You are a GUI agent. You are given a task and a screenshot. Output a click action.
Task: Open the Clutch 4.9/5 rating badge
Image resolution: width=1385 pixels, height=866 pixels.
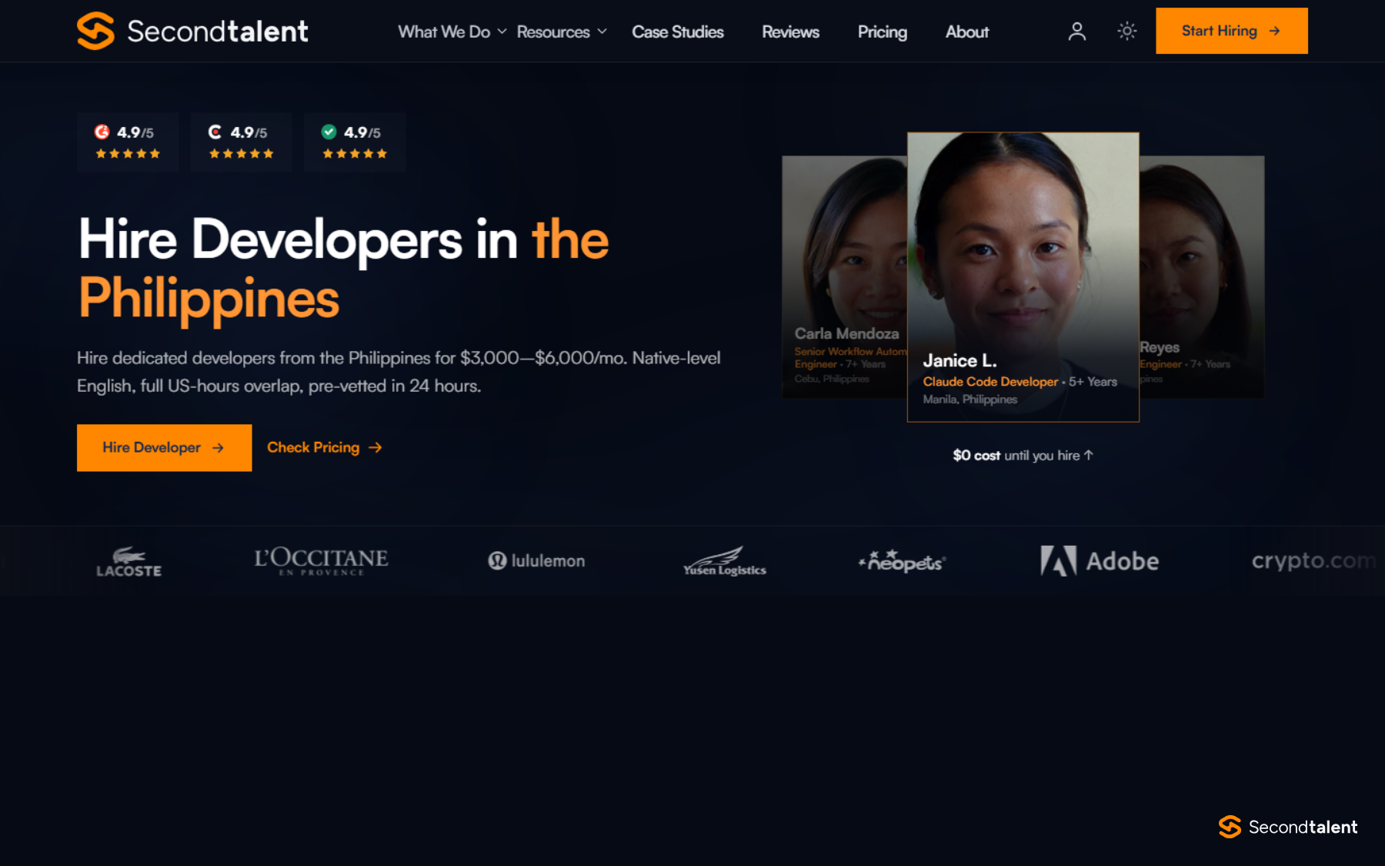241,142
